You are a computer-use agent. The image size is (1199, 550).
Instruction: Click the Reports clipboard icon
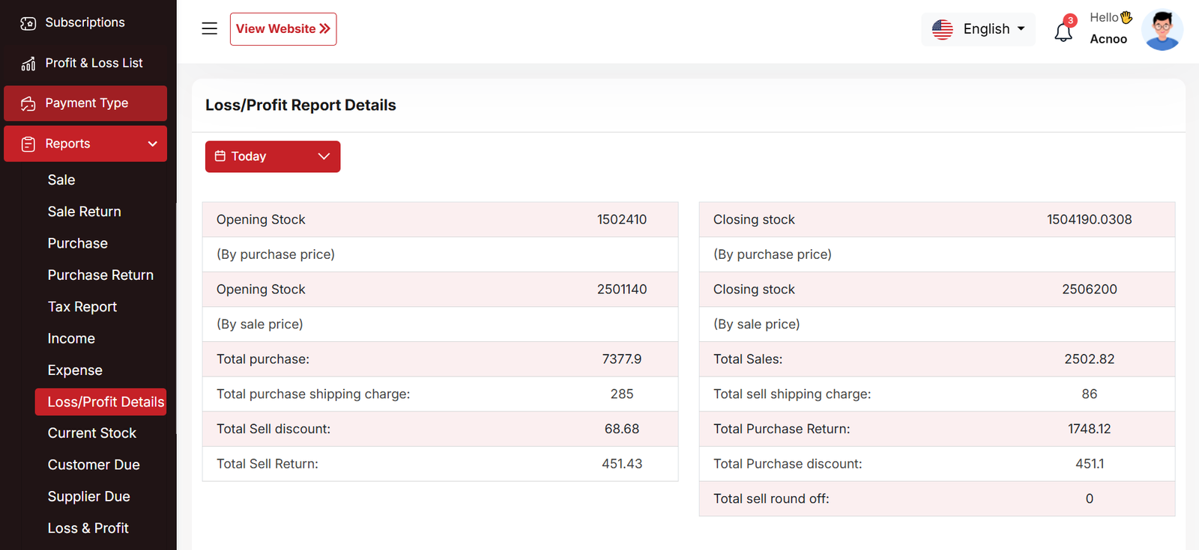pos(28,144)
